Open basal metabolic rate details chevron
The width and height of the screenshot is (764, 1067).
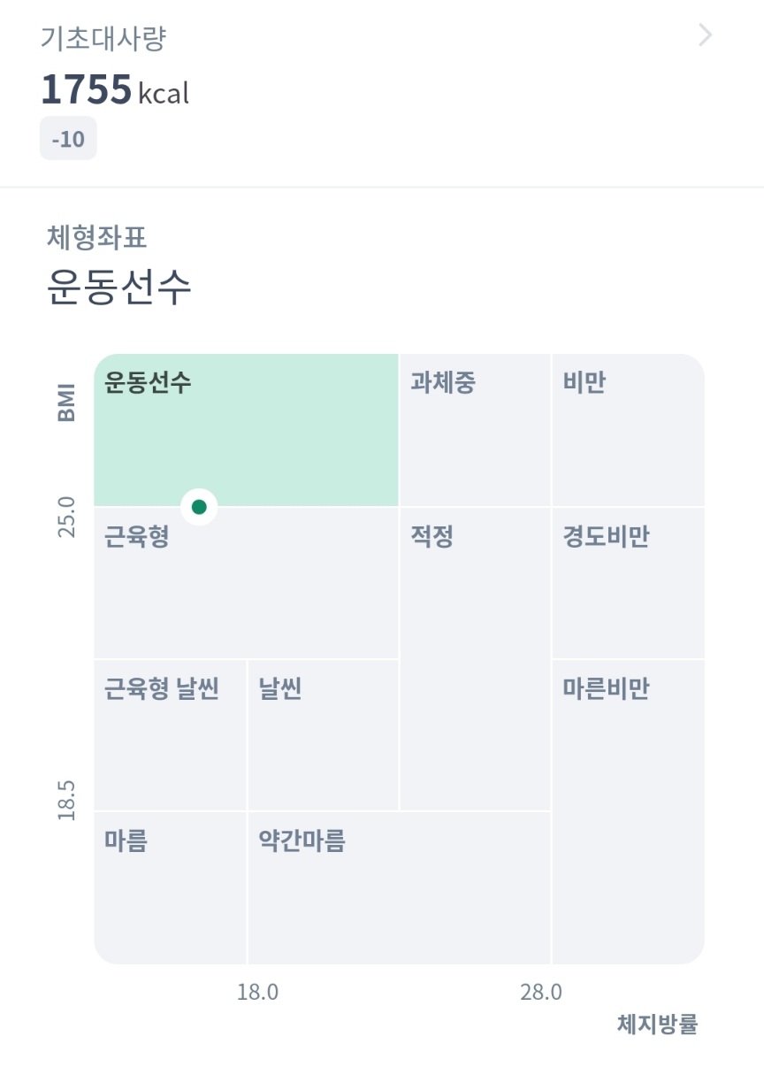tap(705, 35)
